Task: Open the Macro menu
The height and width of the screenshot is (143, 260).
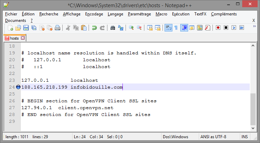Action: (x=161, y=14)
